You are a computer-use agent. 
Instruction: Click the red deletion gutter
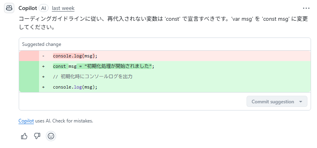pyautogui.click(x=29, y=56)
